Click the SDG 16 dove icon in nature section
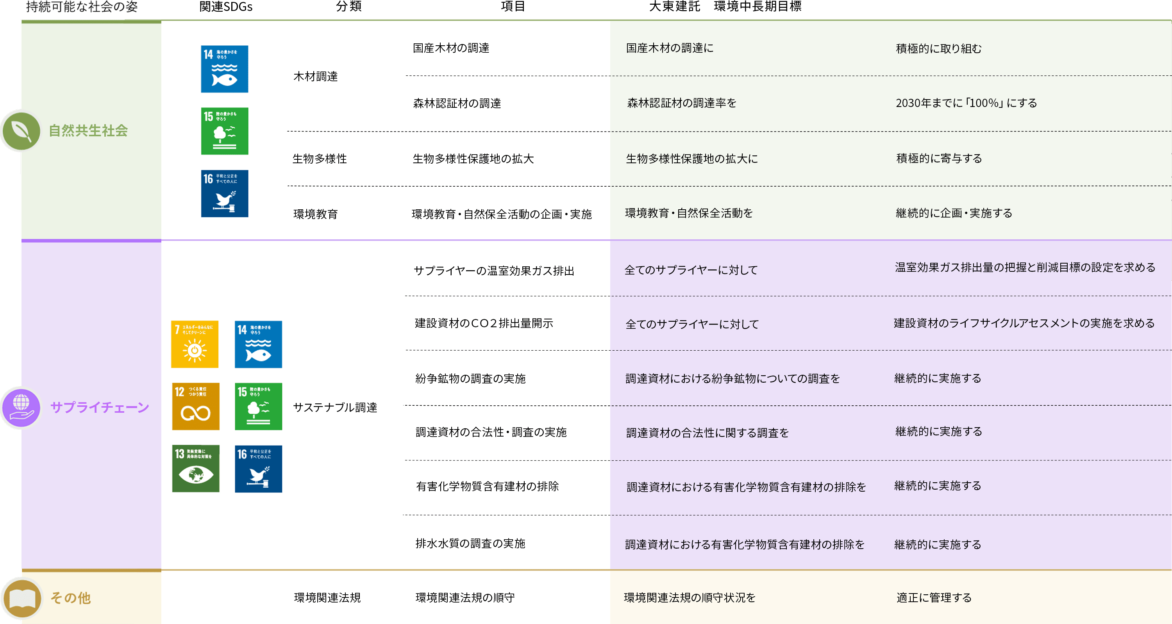 point(225,194)
